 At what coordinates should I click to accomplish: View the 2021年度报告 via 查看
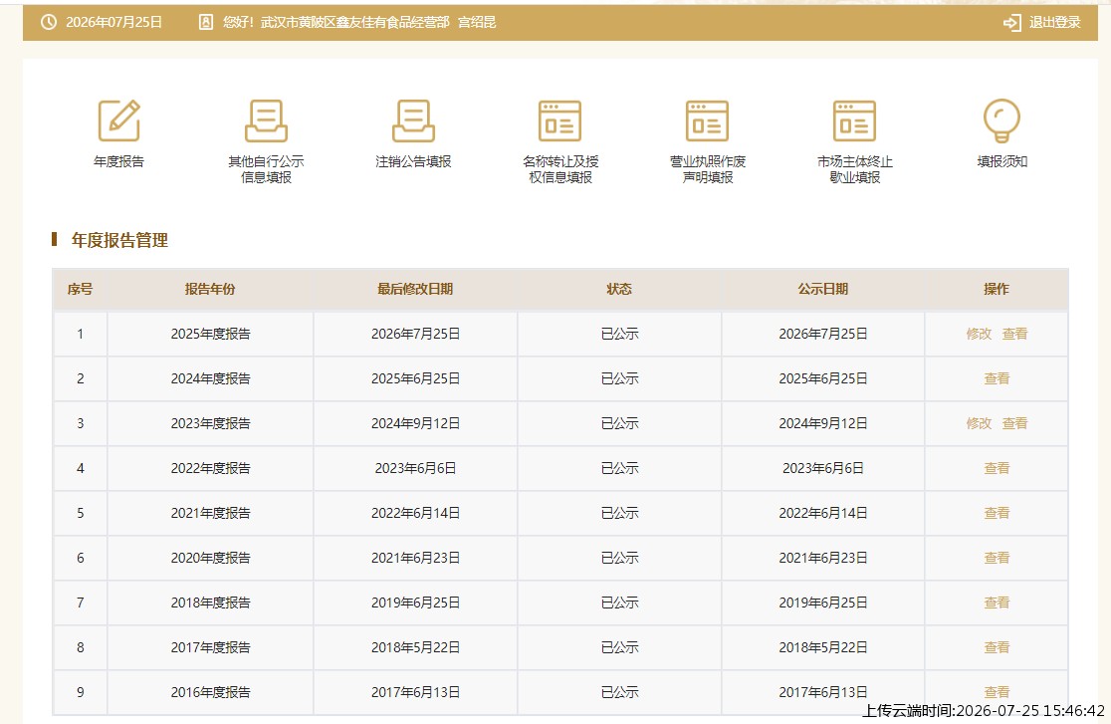coord(997,513)
